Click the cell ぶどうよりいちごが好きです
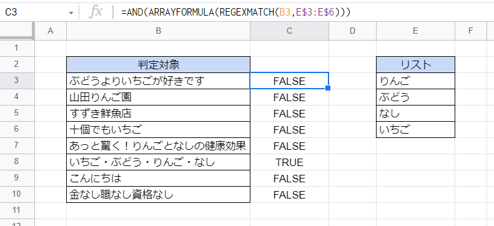Viewport: 494px width, 226px height. [x=159, y=81]
